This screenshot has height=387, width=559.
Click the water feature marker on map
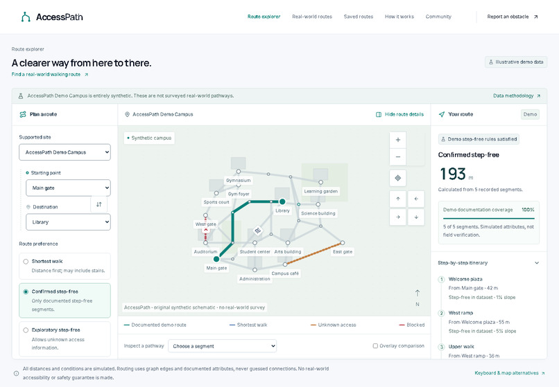point(258,231)
